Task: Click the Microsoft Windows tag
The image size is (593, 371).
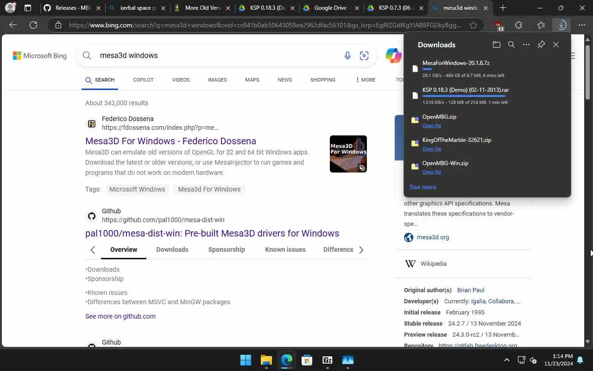Action: 137,189
